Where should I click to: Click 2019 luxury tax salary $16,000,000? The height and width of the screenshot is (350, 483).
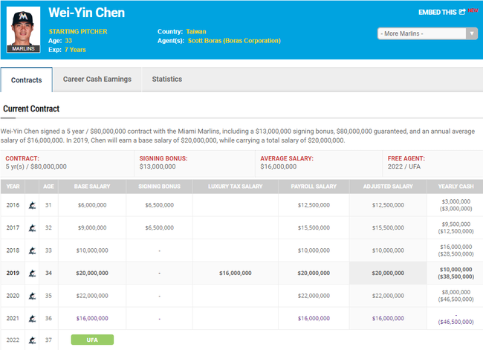(x=236, y=273)
